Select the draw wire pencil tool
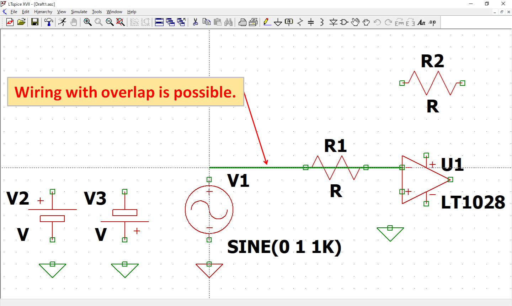This screenshot has height=306, width=512. tap(267, 22)
